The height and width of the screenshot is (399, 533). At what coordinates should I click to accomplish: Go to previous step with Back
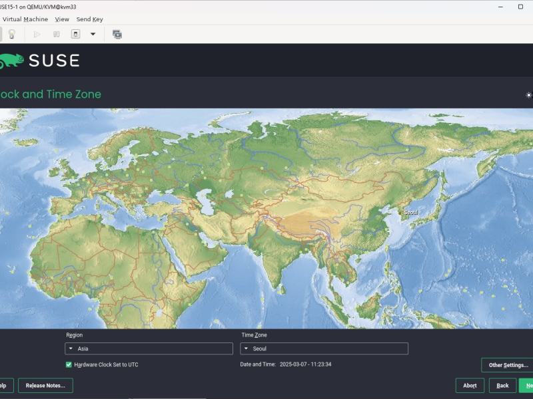point(502,386)
